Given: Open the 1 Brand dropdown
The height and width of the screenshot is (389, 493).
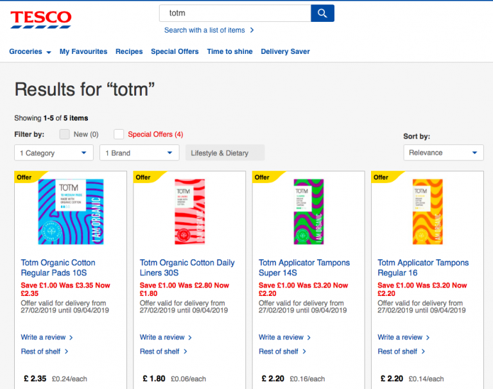Looking at the screenshot, I should point(139,153).
